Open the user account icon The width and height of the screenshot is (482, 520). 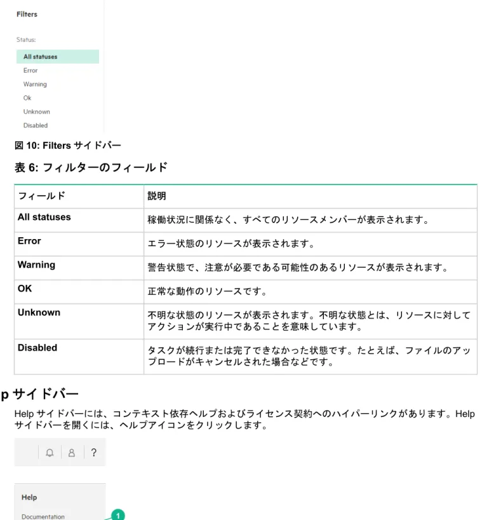click(x=72, y=453)
